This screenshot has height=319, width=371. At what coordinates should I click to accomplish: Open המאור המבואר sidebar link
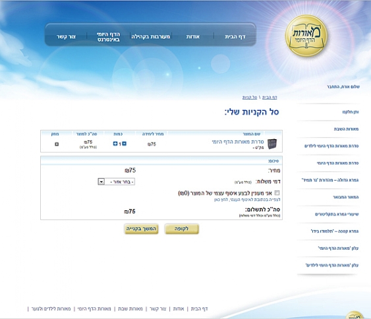pos(346,197)
